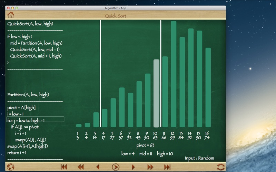This screenshot has height=172, width=276.
Task: Select the tallest bar valued 99
Action: tap(174, 74)
